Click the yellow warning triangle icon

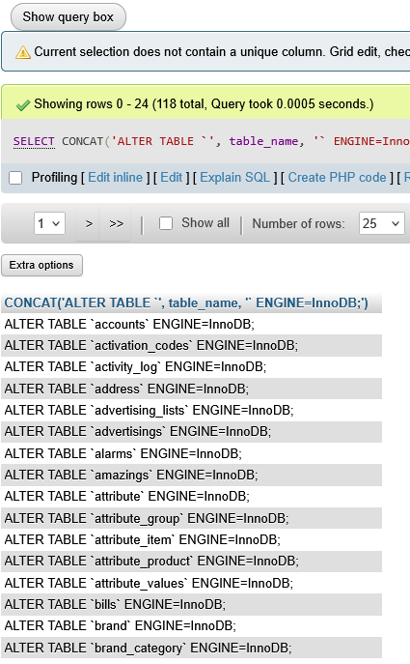pyautogui.click(x=23, y=52)
